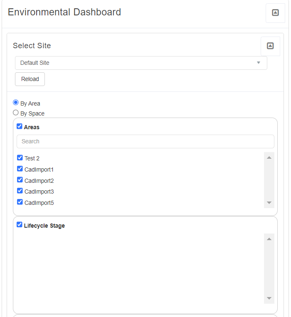This screenshot has height=317, width=291.
Task: Open the Default Site dropdown
Action: point(141,63)
